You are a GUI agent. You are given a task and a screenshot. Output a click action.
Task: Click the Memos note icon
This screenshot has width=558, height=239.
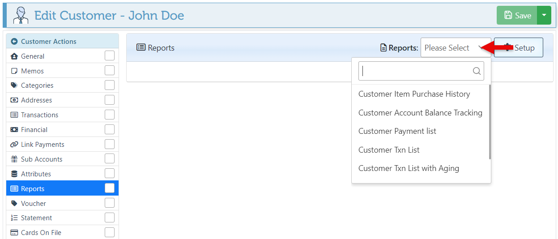tap(14, 71)
